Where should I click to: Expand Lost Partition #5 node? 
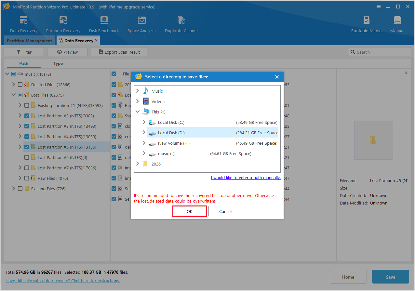coord(20,147)
